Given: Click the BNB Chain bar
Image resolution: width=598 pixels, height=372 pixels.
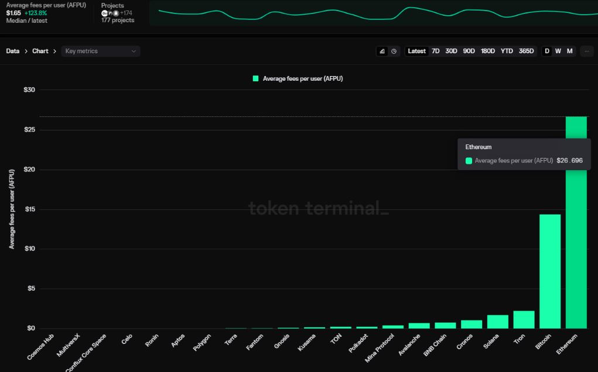Looking at the screenshot, I should coord(446,325).
